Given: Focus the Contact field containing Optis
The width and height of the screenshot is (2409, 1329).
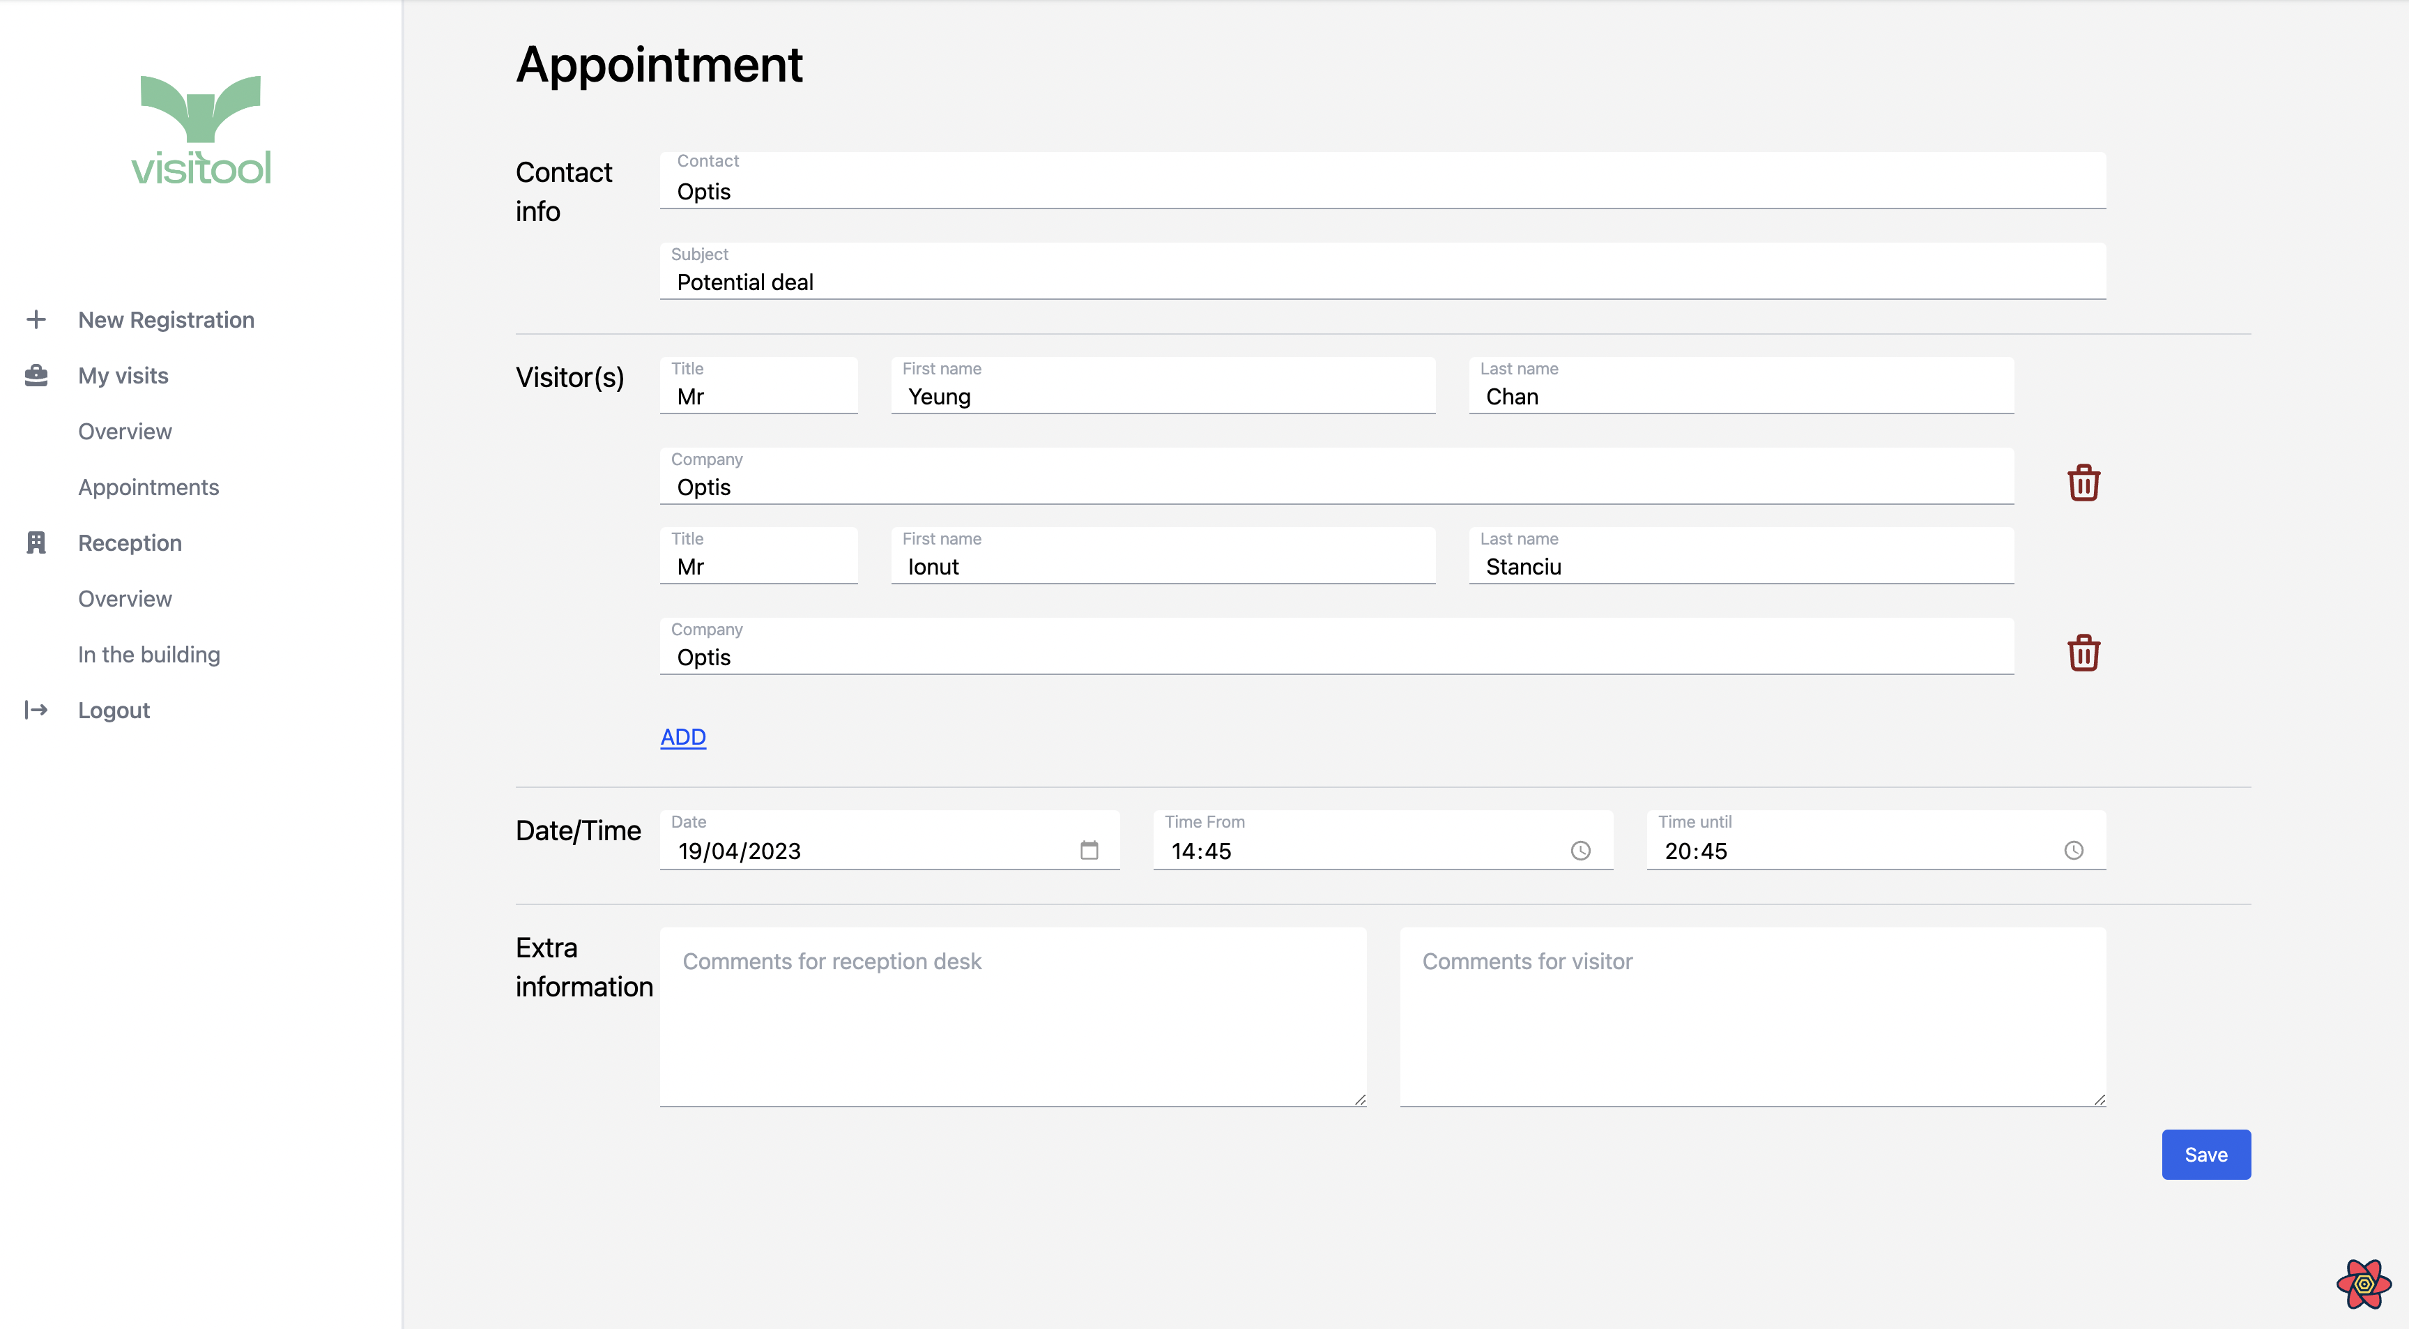Looking at the screenshot, I should tap(1382, 181).
